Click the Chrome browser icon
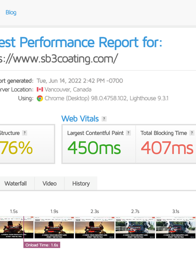 [40, 98]
